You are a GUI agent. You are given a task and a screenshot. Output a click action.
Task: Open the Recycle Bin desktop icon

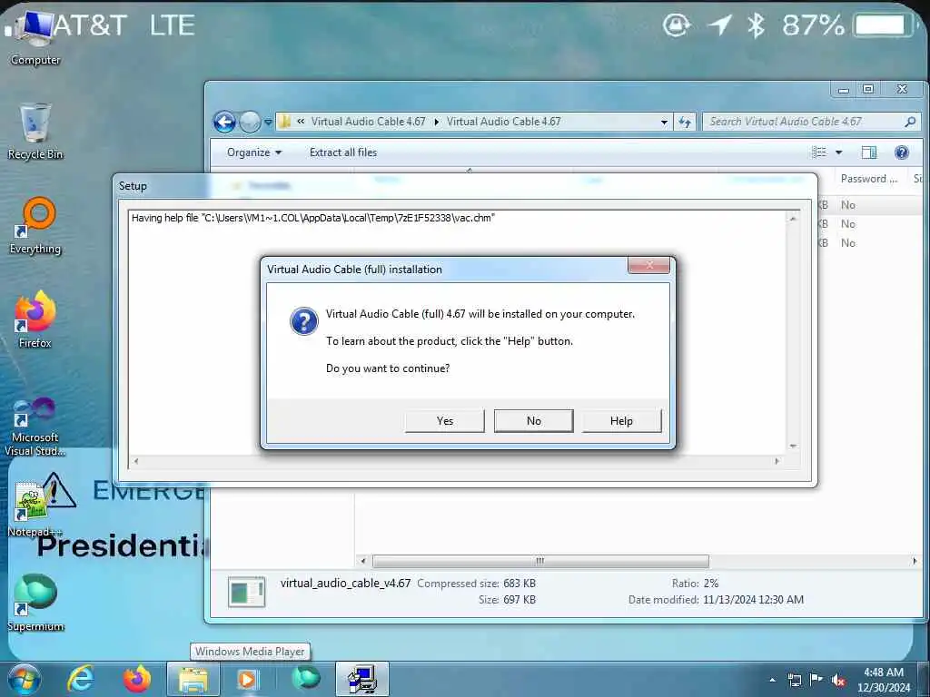(x=35, y=132)
